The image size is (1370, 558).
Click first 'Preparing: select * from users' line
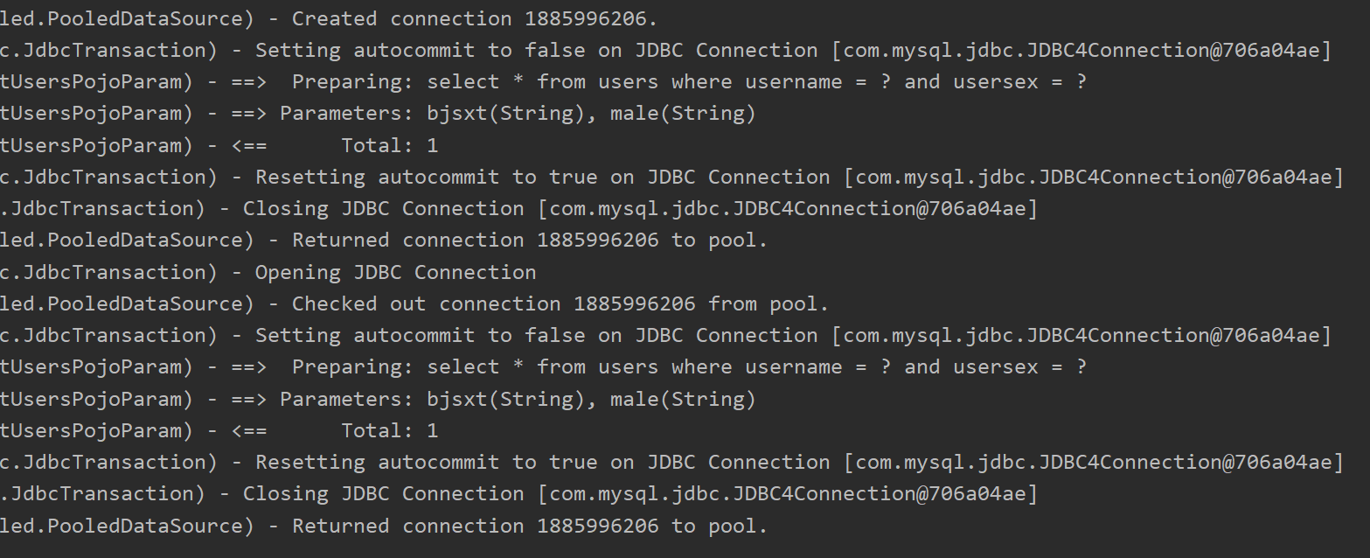(x=544, y=81)
